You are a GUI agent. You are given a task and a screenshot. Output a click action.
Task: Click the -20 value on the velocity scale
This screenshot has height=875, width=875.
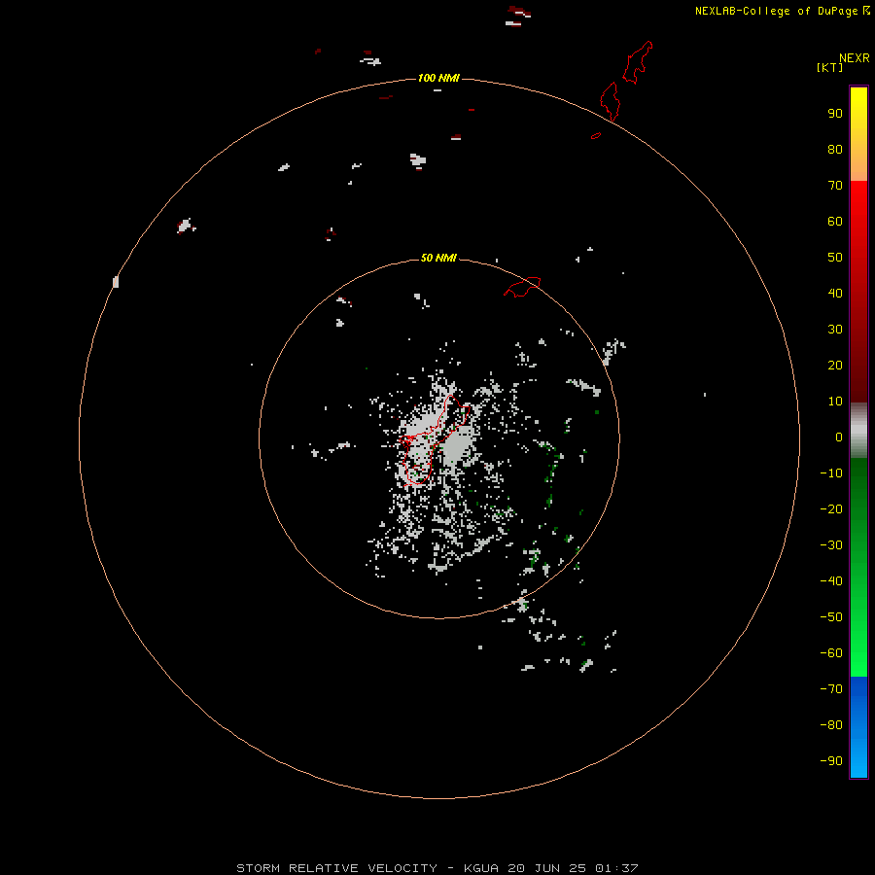coord(831,508)
